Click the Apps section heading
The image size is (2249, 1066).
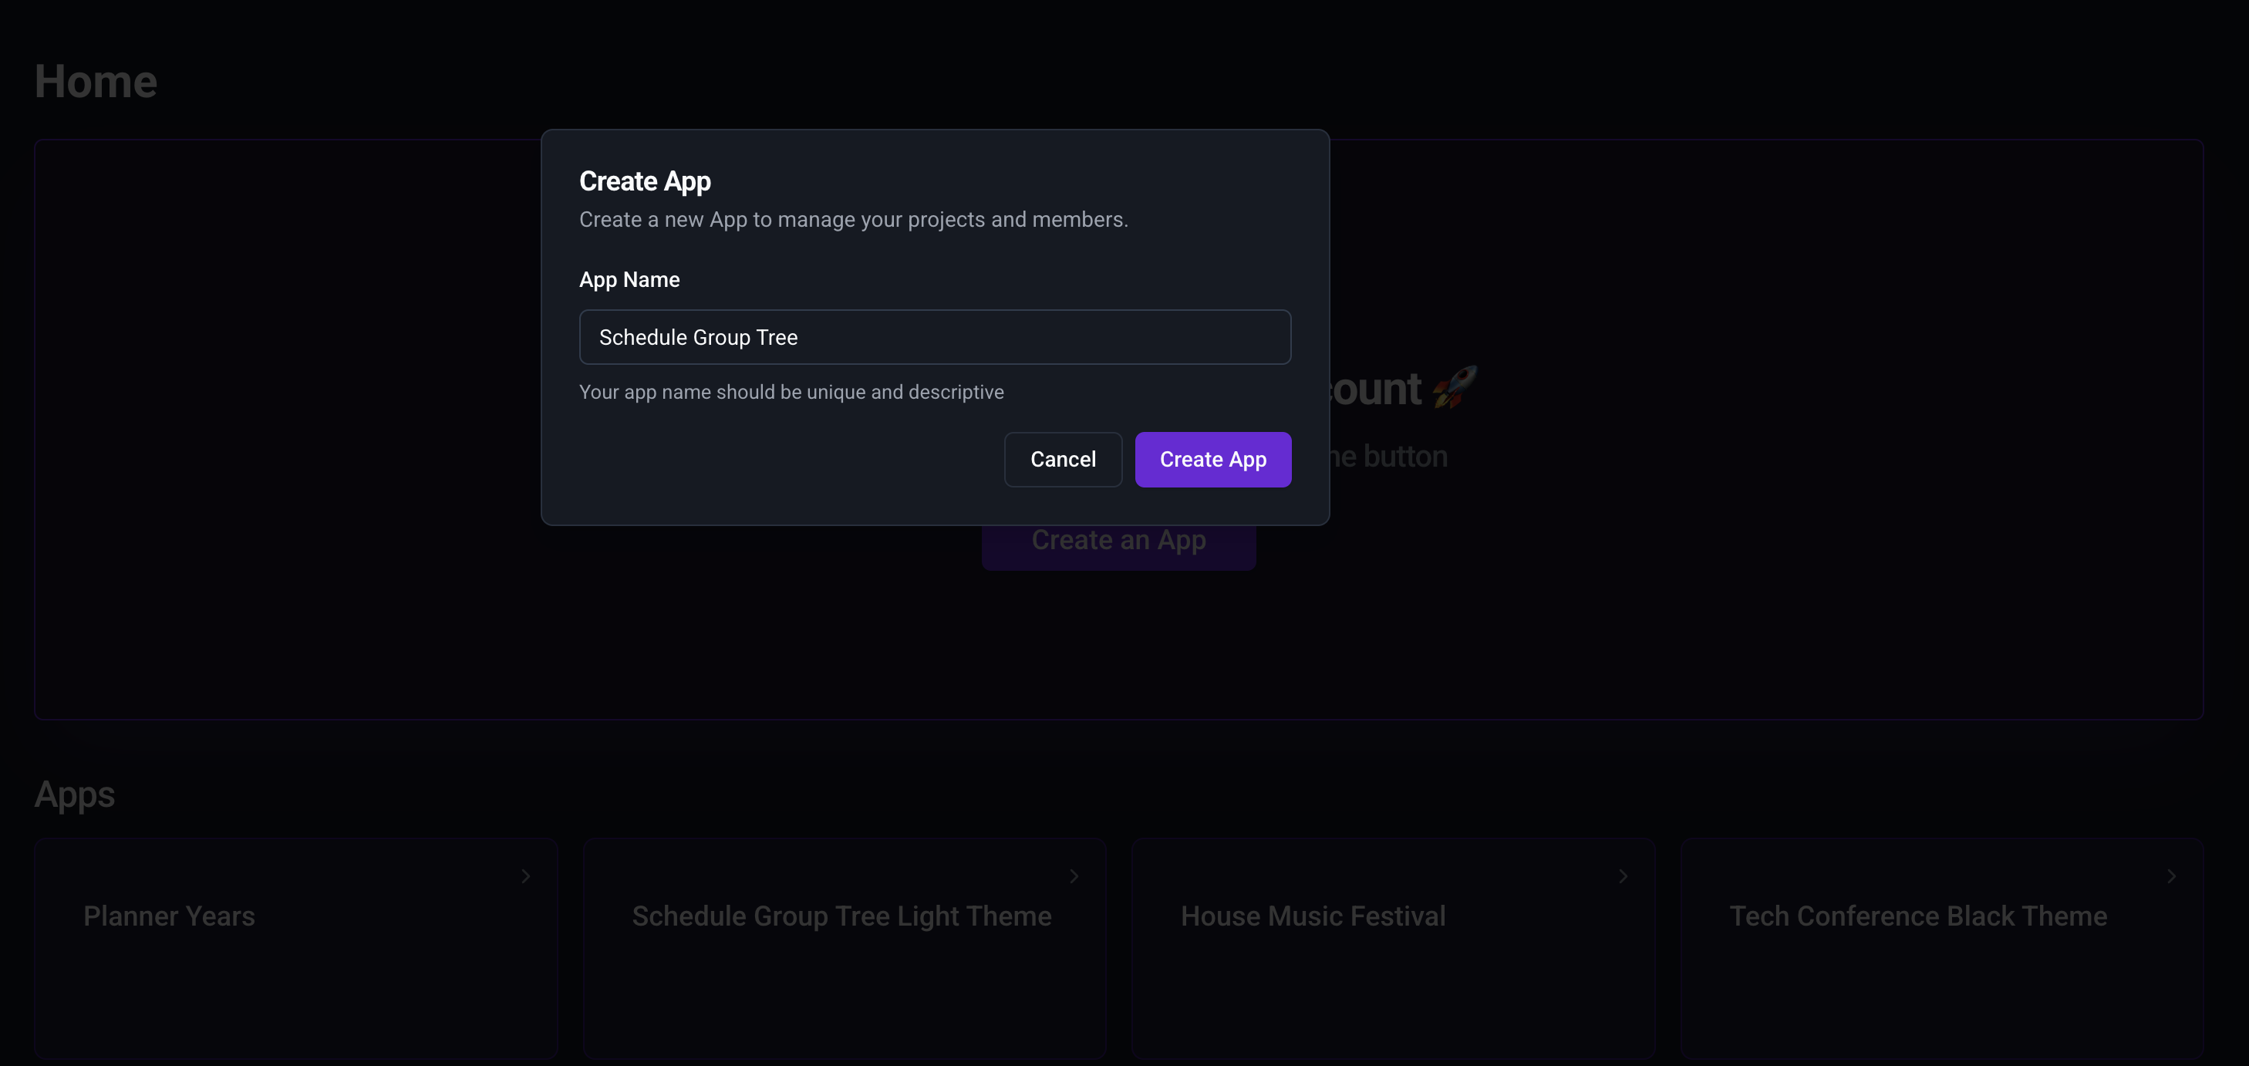(x=74, y=794)
